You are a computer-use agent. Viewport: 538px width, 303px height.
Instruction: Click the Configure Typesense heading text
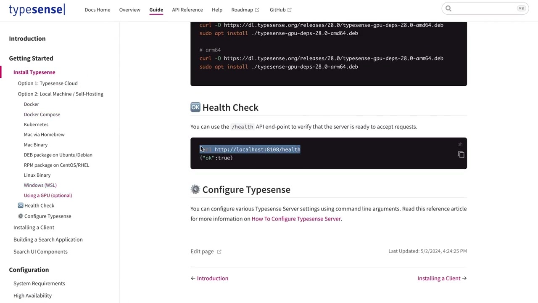click(x=246, y=189)
